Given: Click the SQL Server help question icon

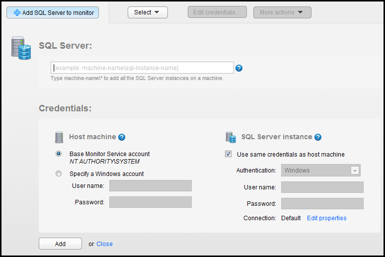Looking at the screenshot, I should pos(239,68).
